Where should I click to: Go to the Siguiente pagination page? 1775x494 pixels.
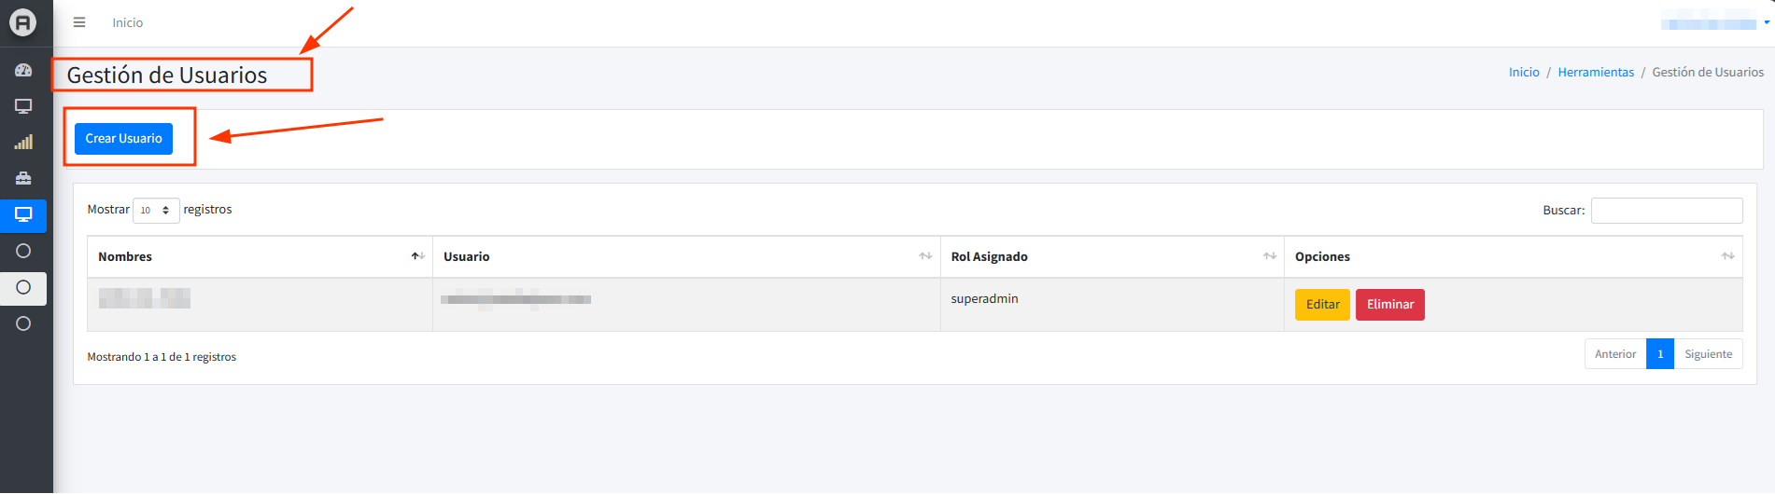[1708, 354]
